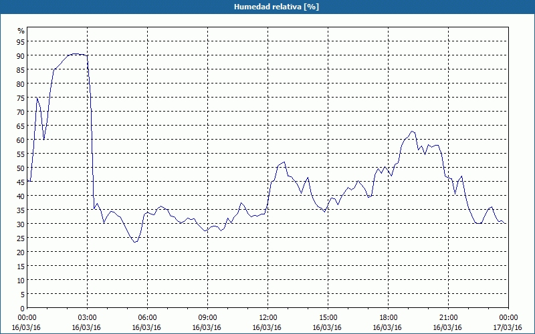The image size is (535, 334).
Task: Click the 5 label on the vertical axis
Action: pyautogui.click(x=23, y=294)
